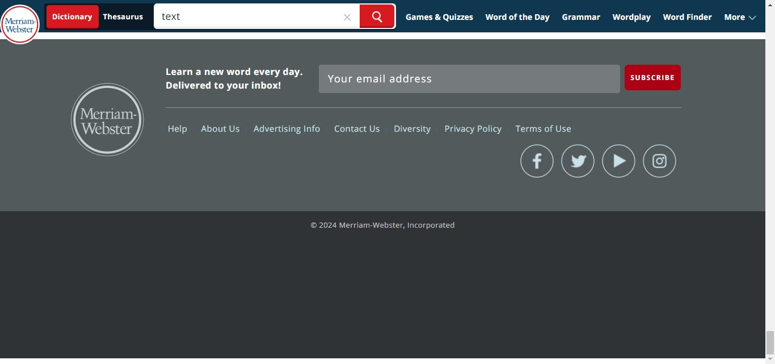The height and width of the screenshot is (364, 775).
Task: Click the 'Your email address' field
Action: (x=469, y=79)
